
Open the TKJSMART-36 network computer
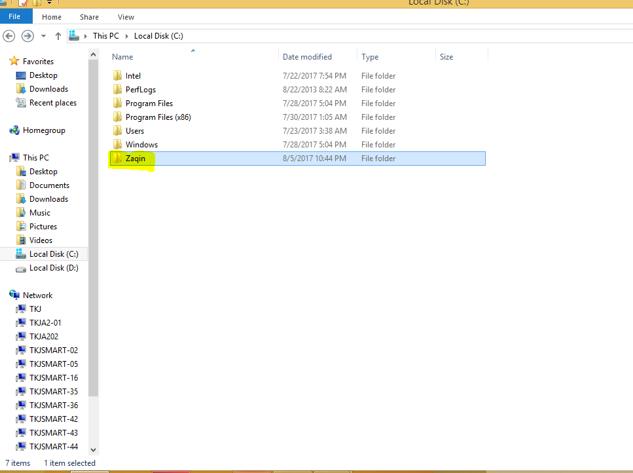53,405
